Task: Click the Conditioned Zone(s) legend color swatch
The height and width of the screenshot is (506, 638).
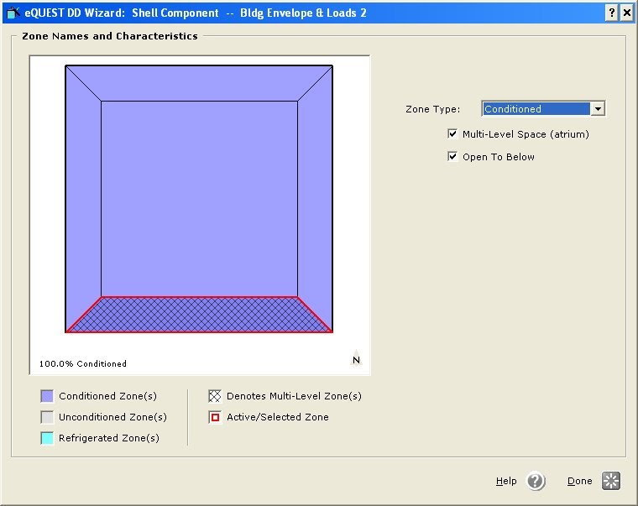Action: coord(47,396)
